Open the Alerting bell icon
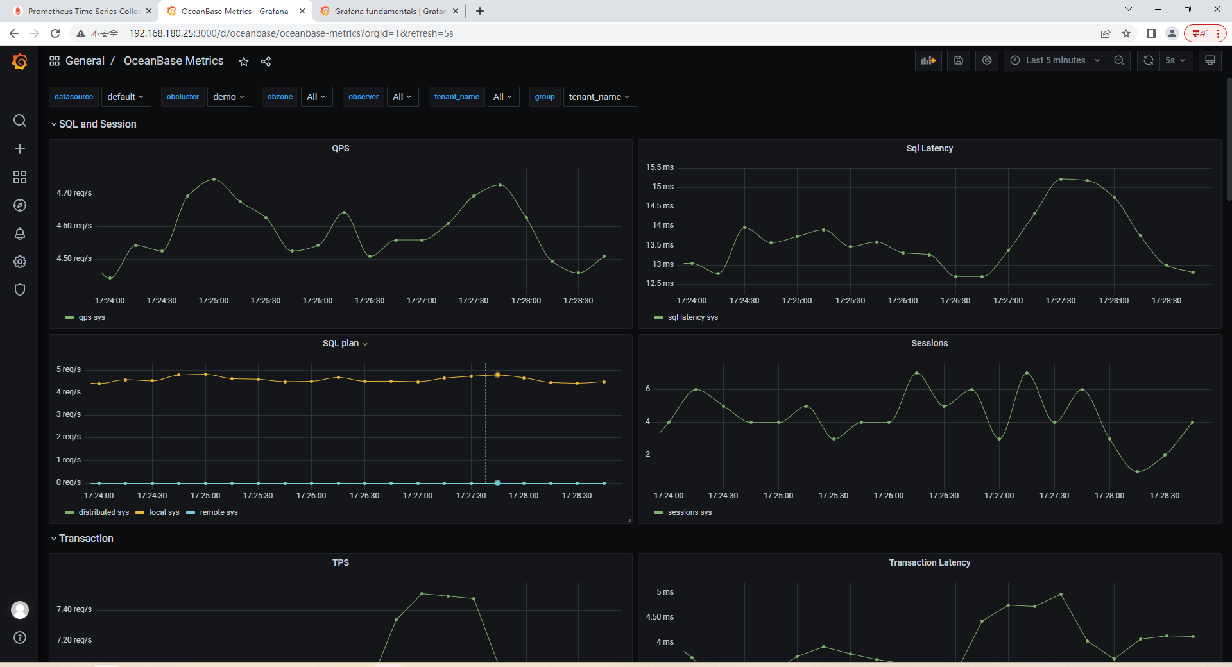1232x667 pixels. [20, 233]
